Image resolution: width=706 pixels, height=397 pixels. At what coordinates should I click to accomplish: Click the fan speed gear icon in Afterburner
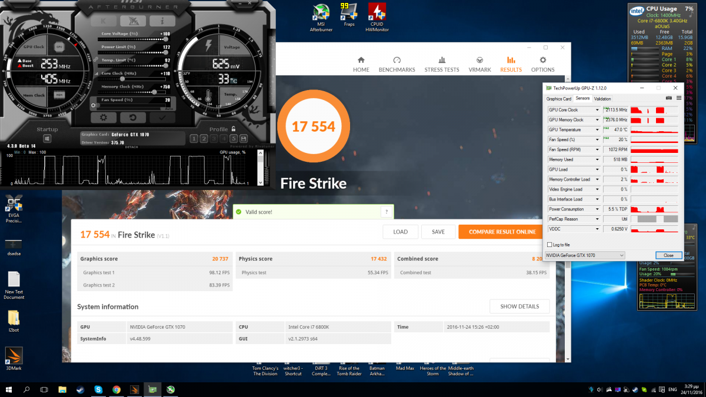pyautogui.click(x=94, y=106)
